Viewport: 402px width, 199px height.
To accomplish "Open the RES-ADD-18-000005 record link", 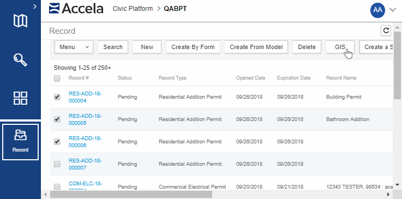I will click(x=85, y=119).
